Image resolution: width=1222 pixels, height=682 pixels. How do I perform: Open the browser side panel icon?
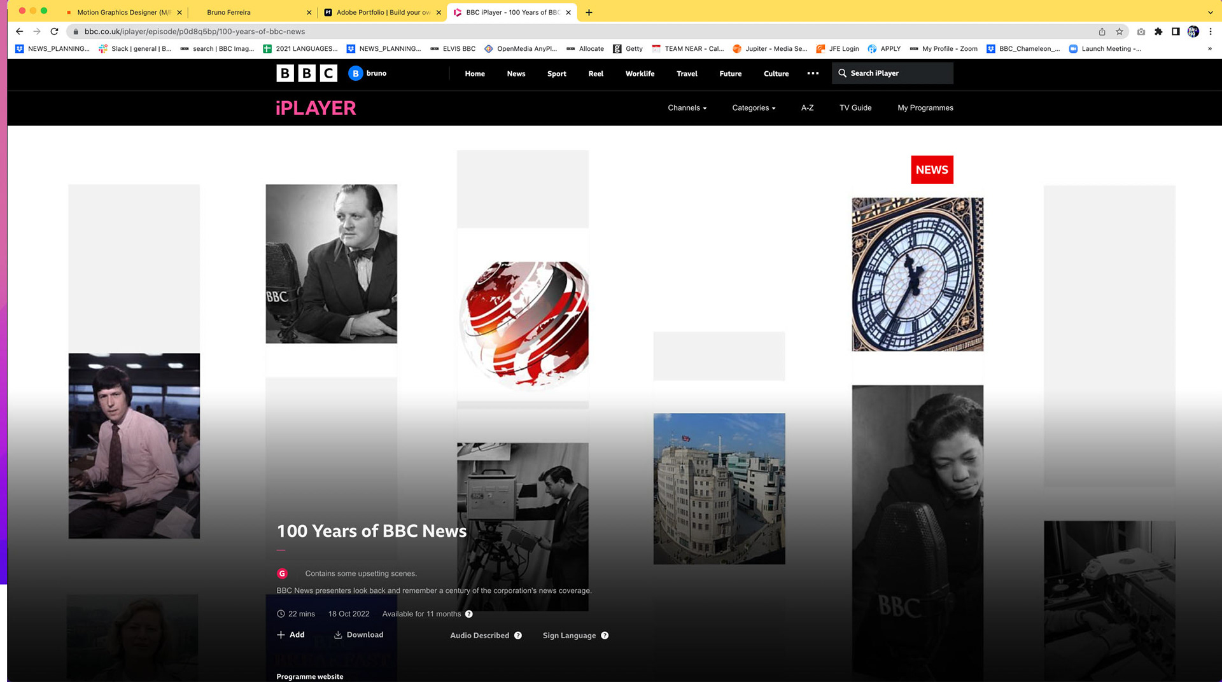tap(1176, 31)
